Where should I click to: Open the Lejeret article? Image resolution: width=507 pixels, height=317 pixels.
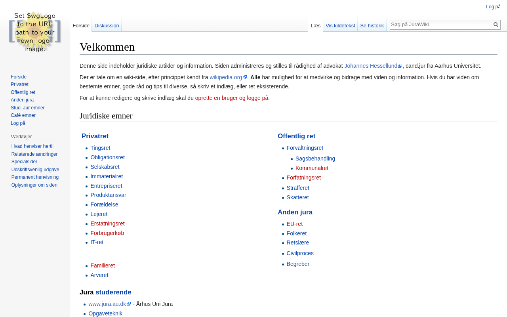click(99, 214)
